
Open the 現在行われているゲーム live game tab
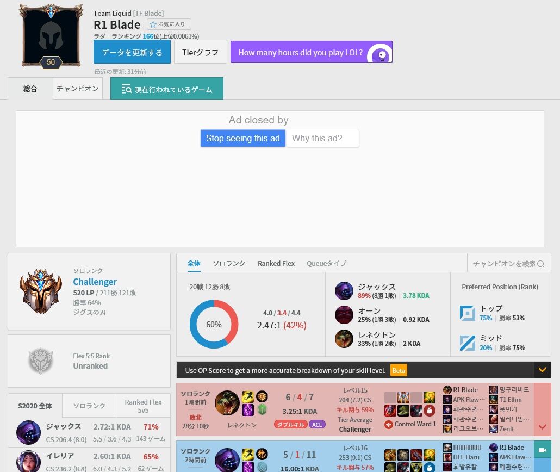pyautogui.click(x=167, y=89)
